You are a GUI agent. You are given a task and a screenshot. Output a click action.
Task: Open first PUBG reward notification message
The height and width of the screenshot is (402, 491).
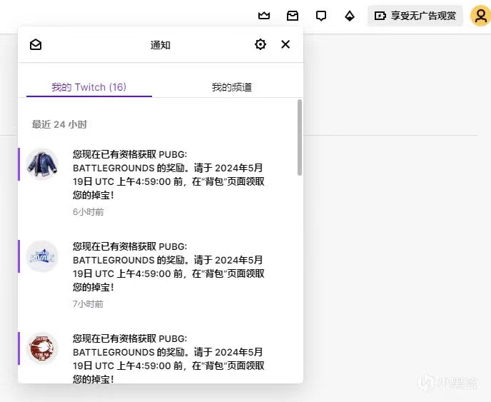pyautogui.click(x=168, y=174)
